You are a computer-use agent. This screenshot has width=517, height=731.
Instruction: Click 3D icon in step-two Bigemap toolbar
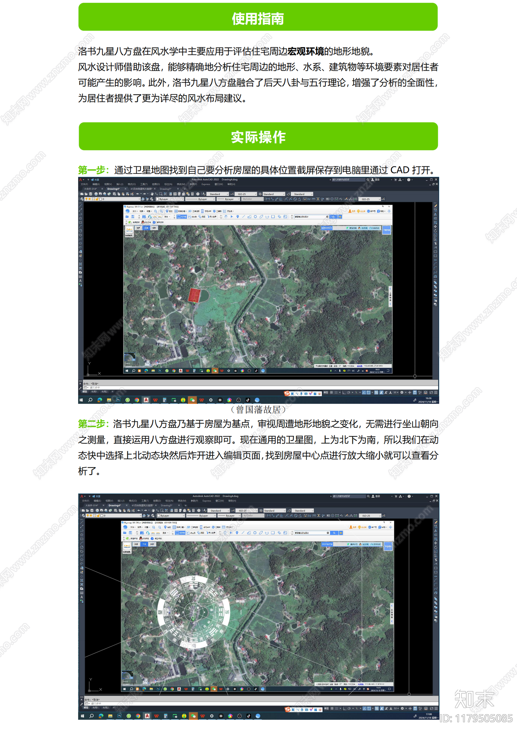(188, 527)
